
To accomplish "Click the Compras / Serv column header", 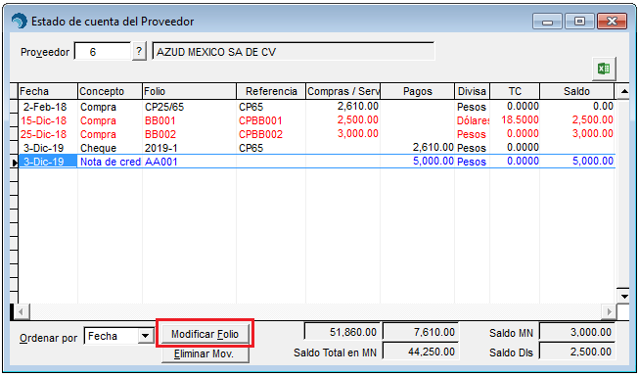I will point(343,91).
